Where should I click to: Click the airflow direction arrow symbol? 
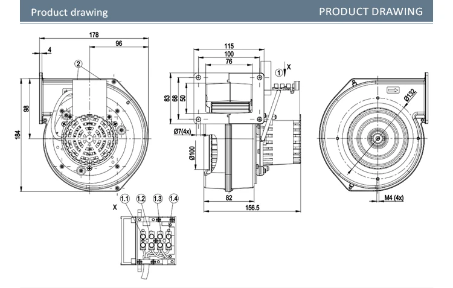pyautogui.click(x=393, y=91)
